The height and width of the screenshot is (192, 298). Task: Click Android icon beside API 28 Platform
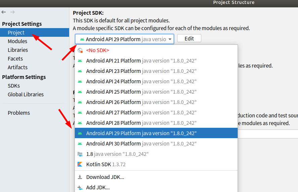pyautogui.click(x=80, y=123)
